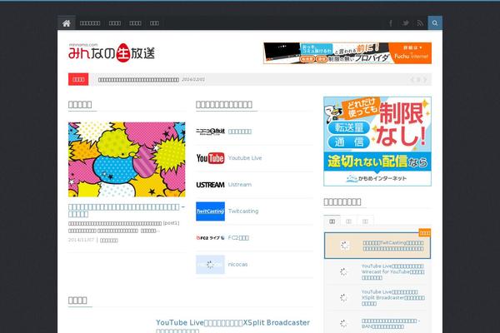
Task: Click the YouTube logo image
Action: [x=210, y=158]
